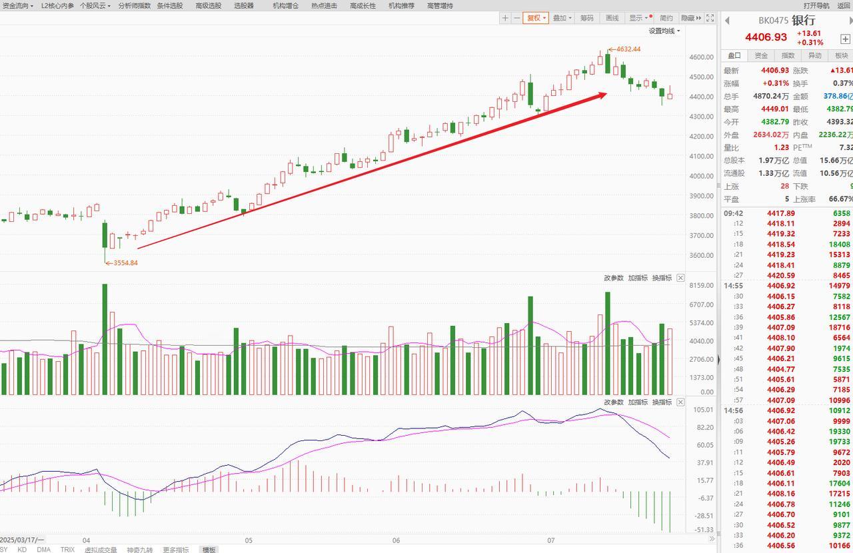The height and width of the screenshot is (553, 853).
Task: Open 高成长性 menu
Action: (x=363, y=5)
